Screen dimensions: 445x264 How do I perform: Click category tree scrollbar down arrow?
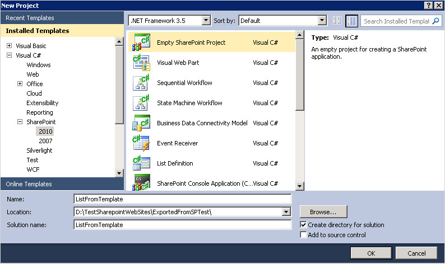(x=119, y=173)
